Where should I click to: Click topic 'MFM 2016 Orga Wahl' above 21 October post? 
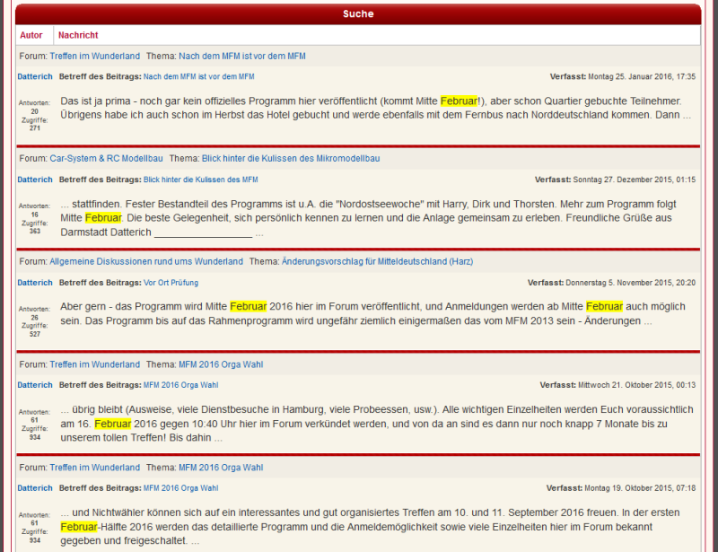(x=221, y=364)
